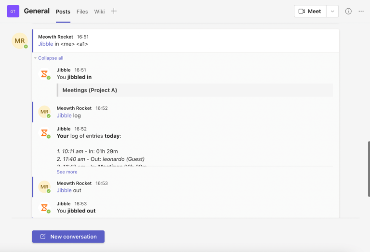Start a meeting with Meet button
370x252 pixels.
[310, 11]
